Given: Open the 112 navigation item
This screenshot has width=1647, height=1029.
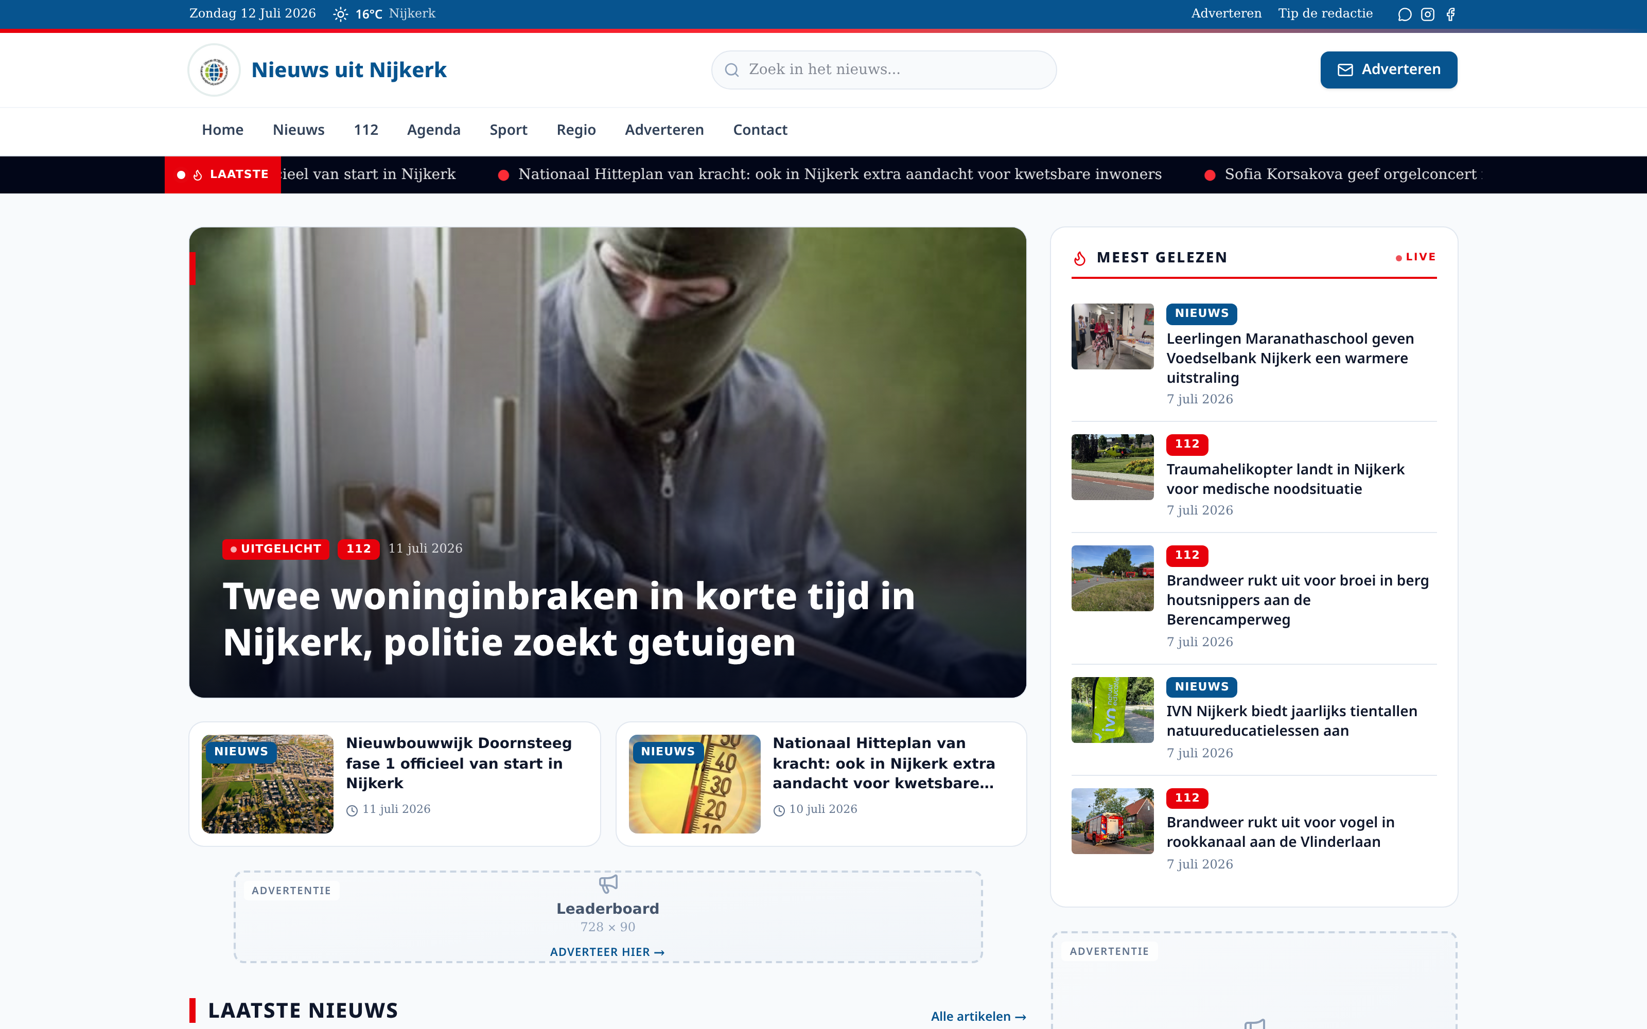Looking at the screenshot, I should point(365,130).
